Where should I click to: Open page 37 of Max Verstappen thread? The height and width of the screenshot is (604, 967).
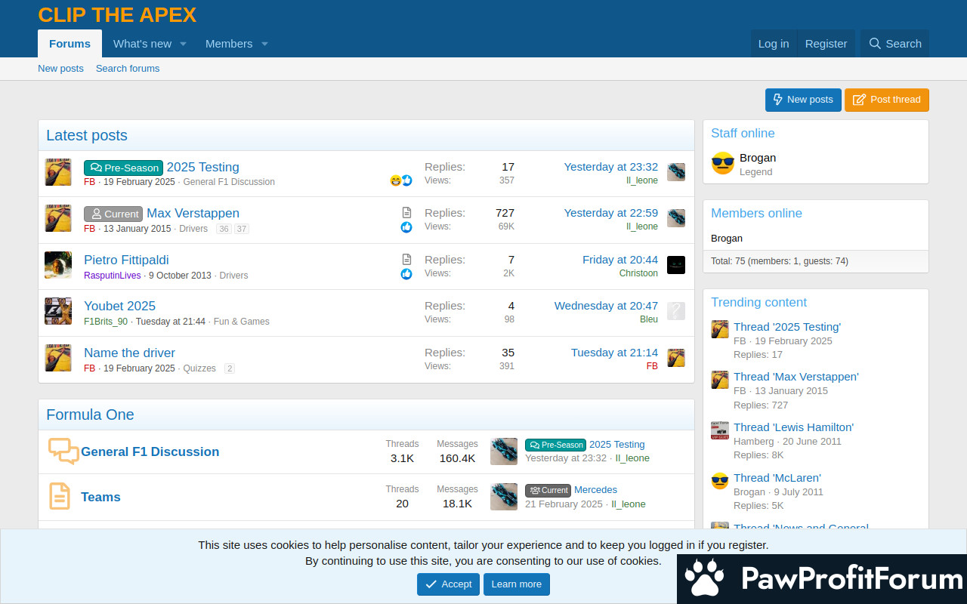(x=241, y=230)
